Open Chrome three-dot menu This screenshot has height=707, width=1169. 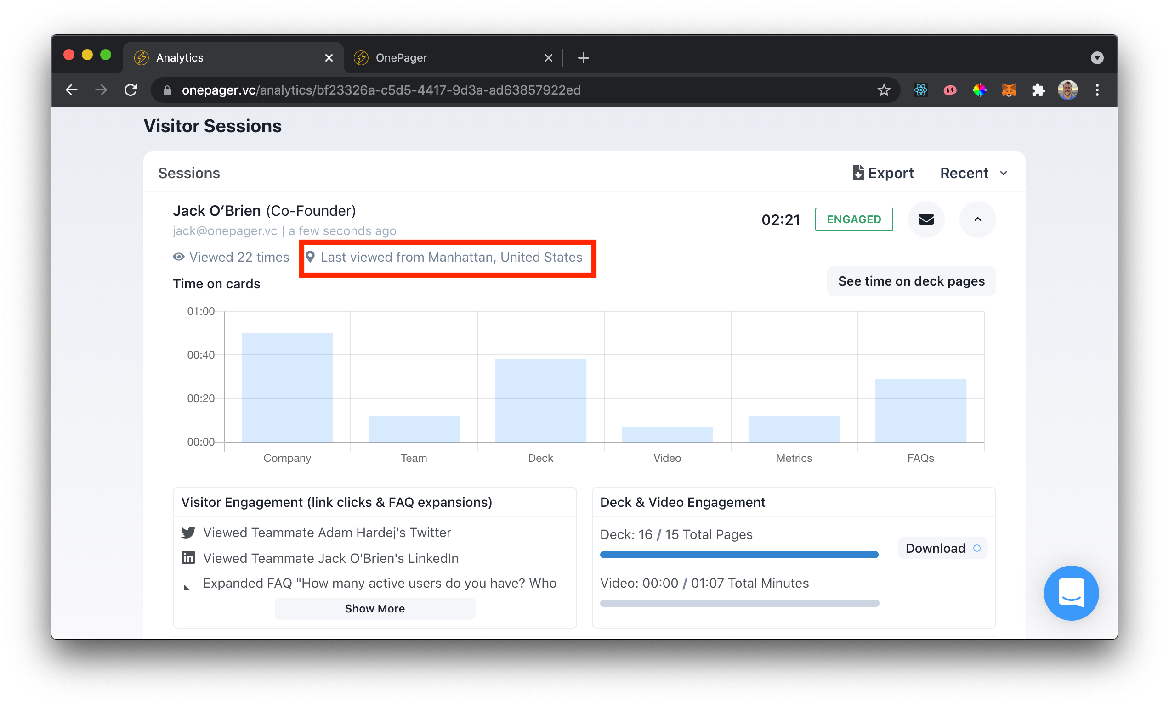click(1097, 90)
